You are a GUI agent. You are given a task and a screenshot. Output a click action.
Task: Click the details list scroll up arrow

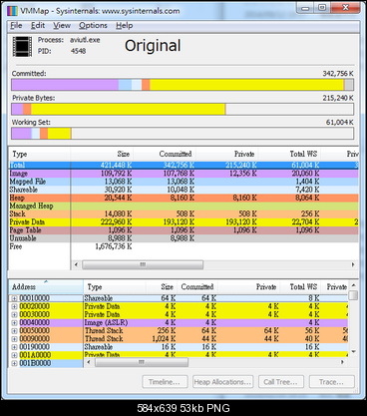[353, 285]
